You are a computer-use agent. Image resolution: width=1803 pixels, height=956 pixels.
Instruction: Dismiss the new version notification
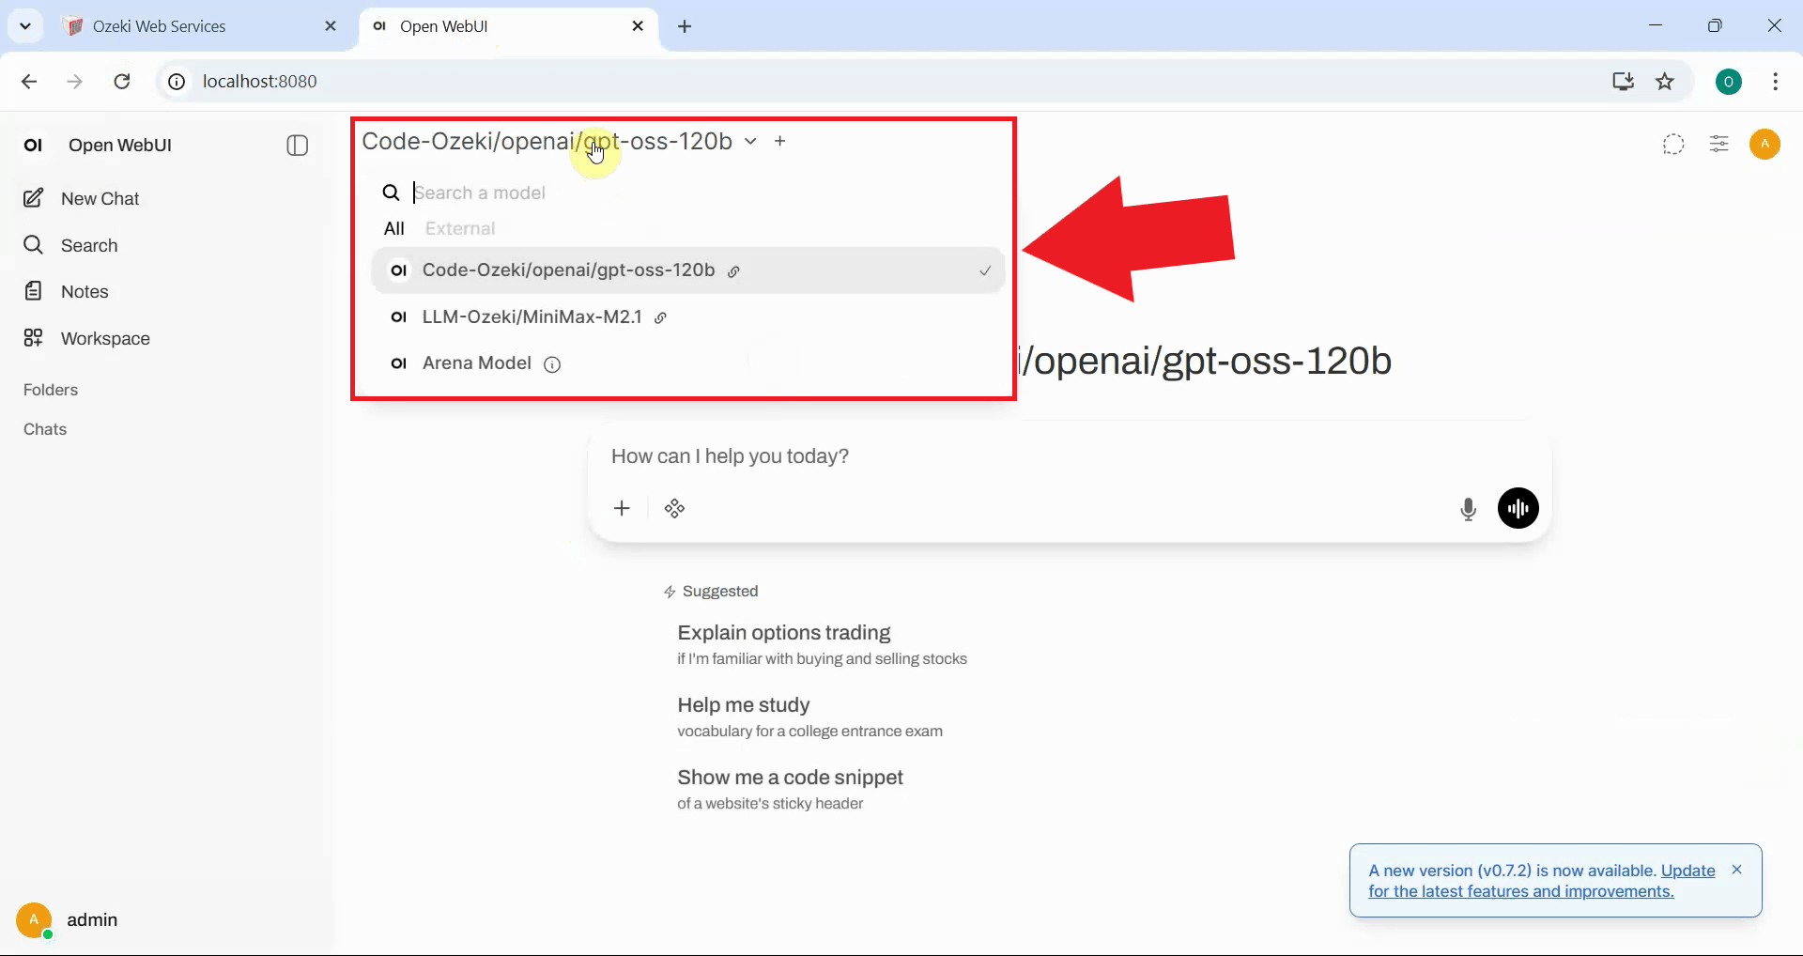point(1736,870)
